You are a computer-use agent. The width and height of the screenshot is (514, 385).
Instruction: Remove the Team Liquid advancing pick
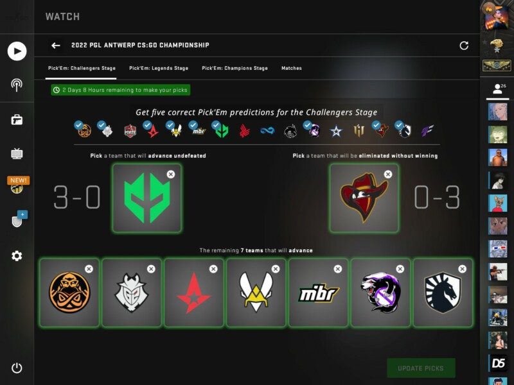click(x=463, y=269)
